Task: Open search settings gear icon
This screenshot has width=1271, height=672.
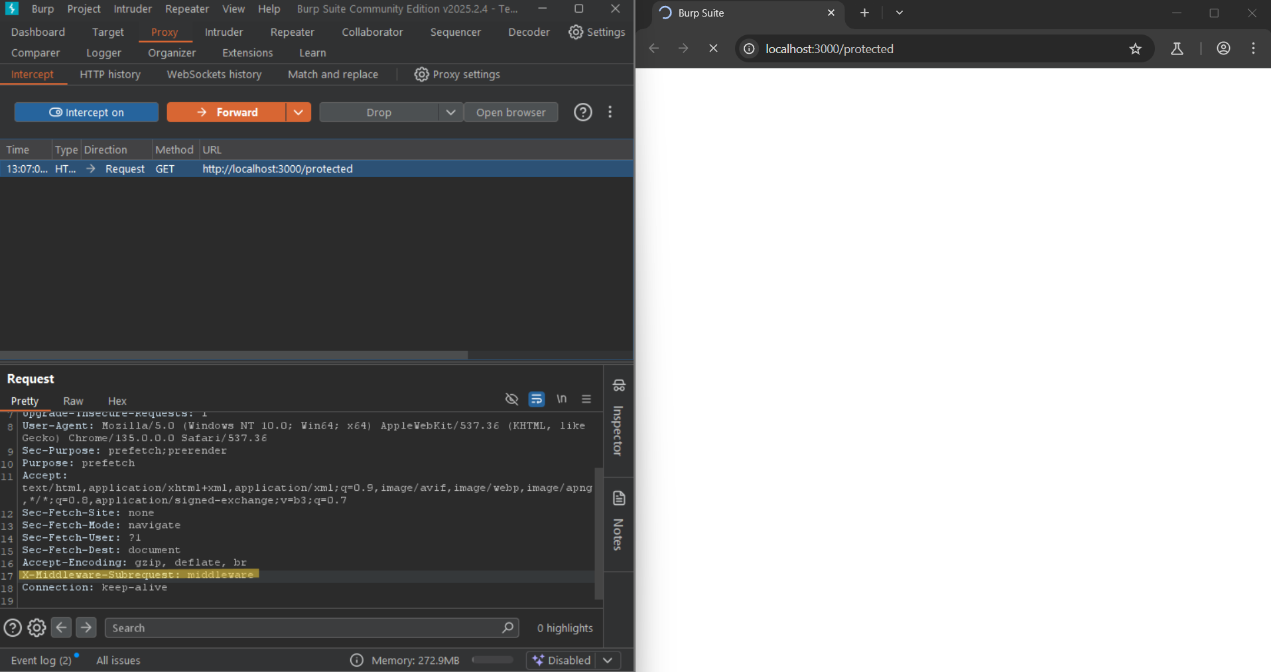Action: click(x=36, y=628)
